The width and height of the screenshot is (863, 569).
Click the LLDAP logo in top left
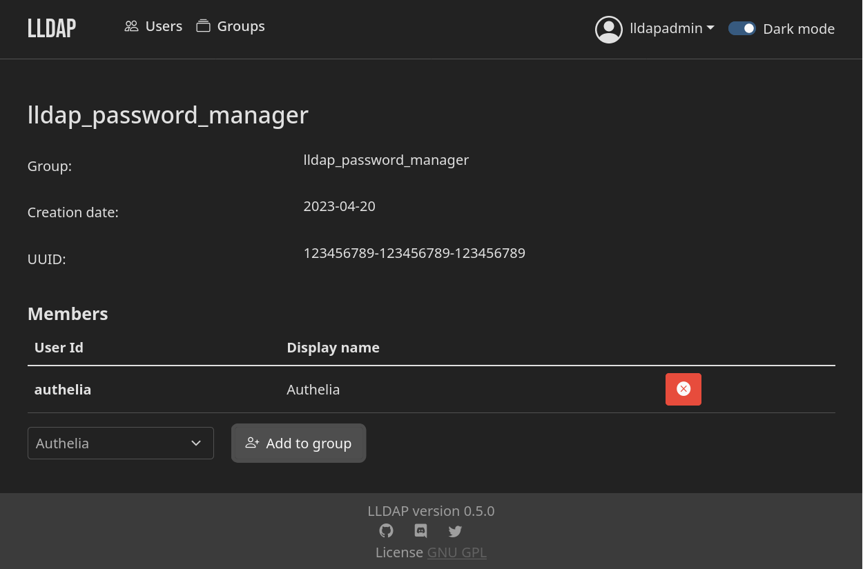point(51,28)
